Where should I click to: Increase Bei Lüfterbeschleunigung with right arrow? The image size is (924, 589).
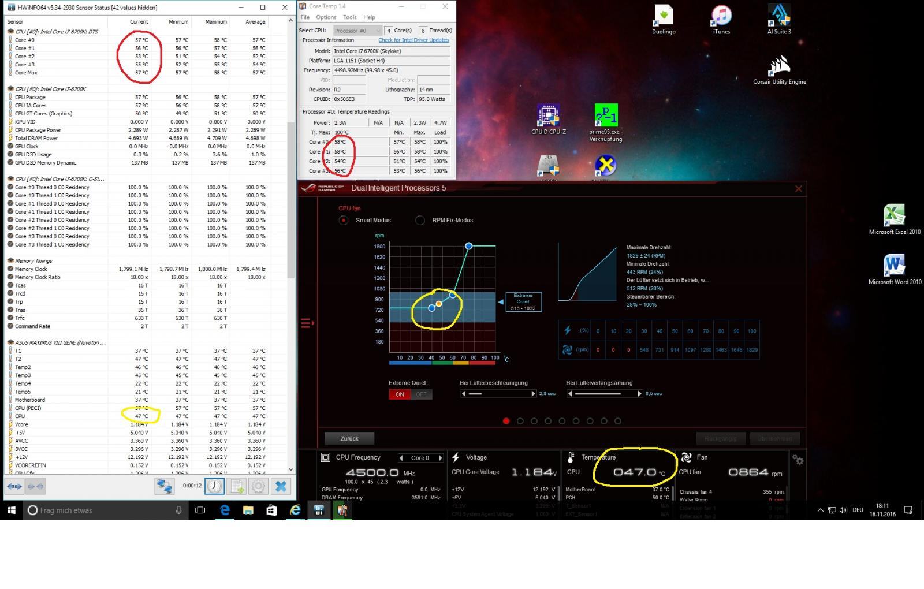pos(533,394)
